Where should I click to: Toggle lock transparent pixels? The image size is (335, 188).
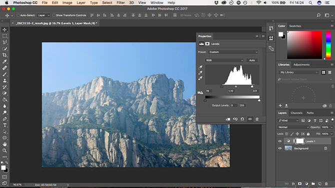point(286,134)
